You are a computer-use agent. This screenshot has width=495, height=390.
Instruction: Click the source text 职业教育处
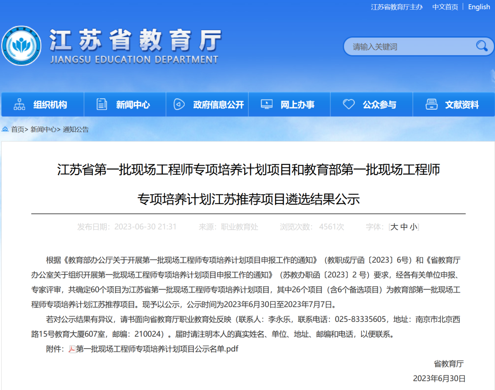click(x=240, y=227)
